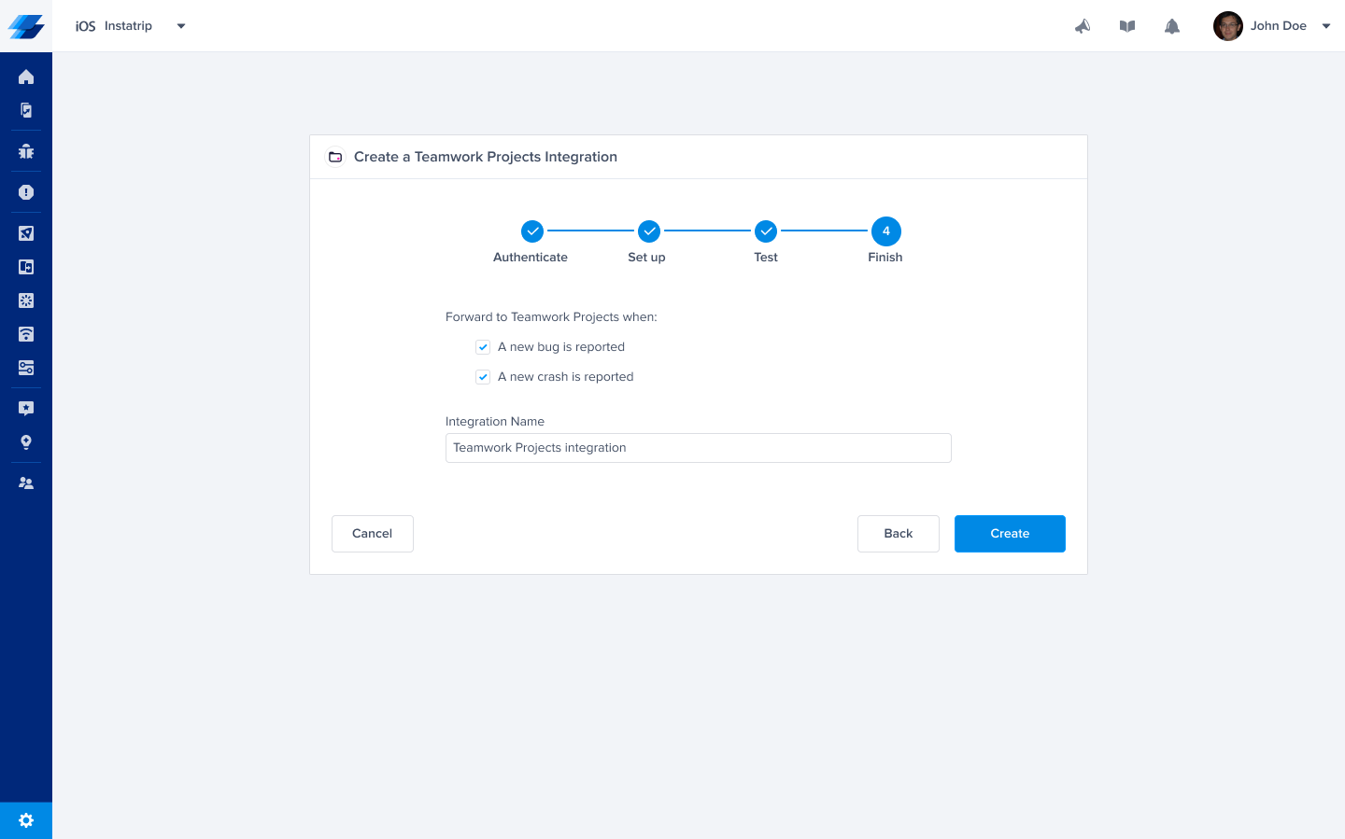1345x839 pixels.
Task: Toggle 'A new crash is reported' checkbox
Action: click(x=483, y=377)
